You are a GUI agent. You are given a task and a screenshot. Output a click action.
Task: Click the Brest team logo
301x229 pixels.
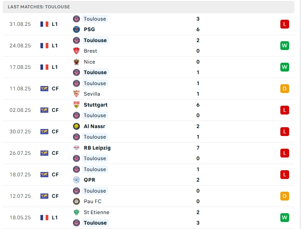click(x=76, y=51)
